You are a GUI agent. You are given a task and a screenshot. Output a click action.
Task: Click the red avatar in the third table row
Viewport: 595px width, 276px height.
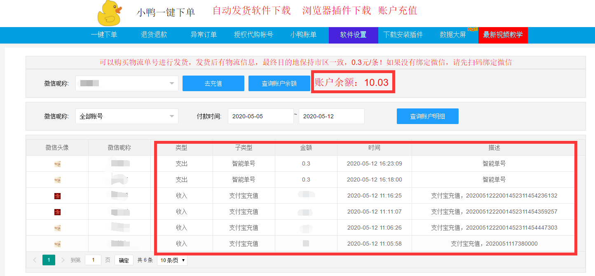coord(57,195)
